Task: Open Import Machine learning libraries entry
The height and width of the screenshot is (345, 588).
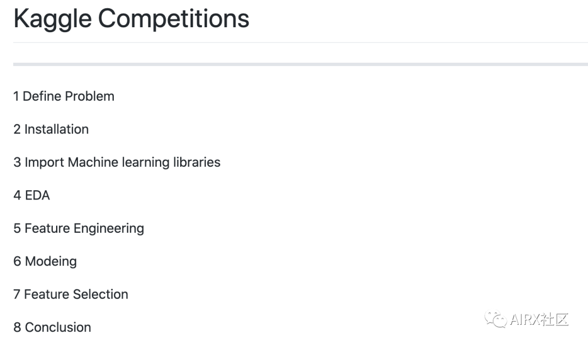Action: click(x=117, y=162)
